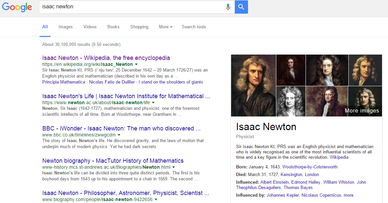Click more link after Influenced by
This screenshot has height=203, width=388.
348,195
